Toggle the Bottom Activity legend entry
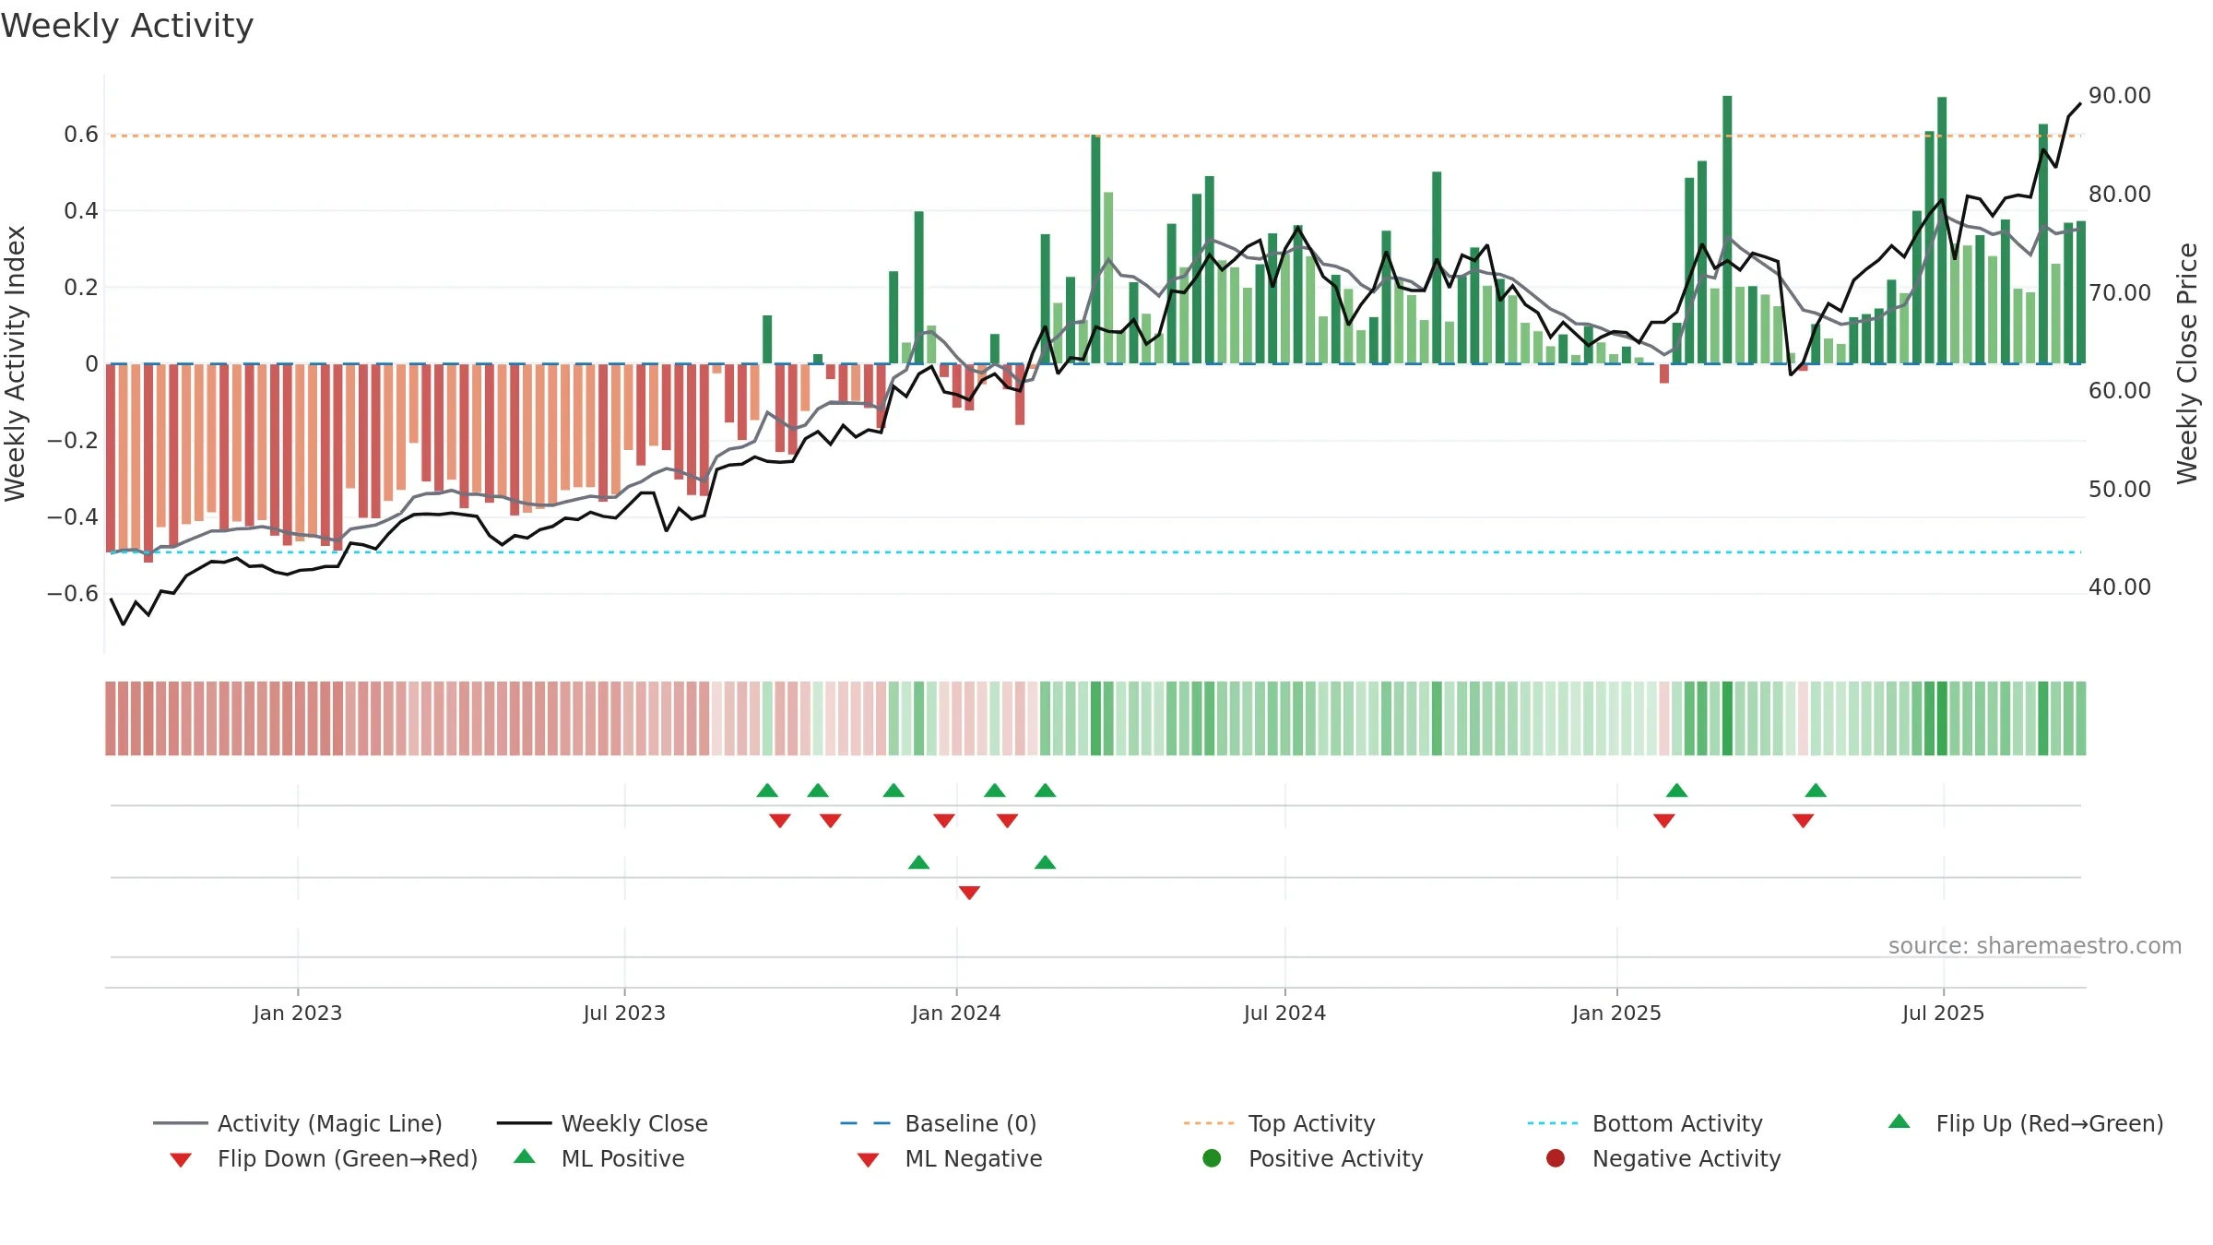The image size is (2213, 1245). tap(1645, 1123)
